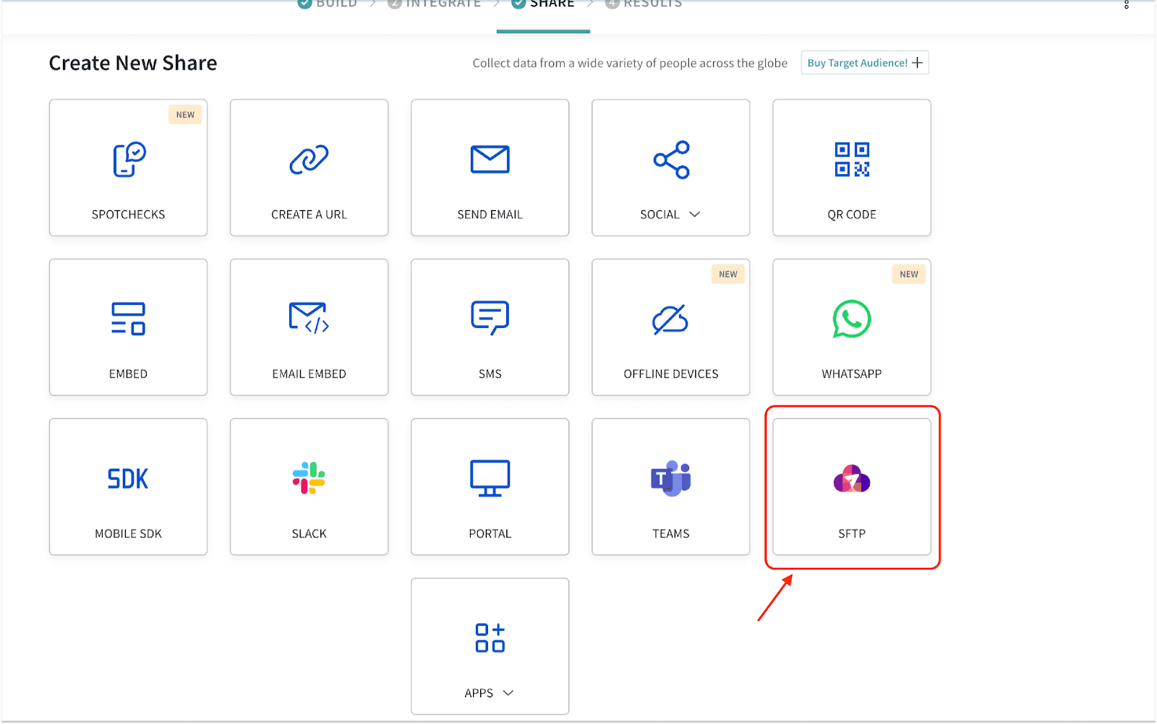Image resolution: width=1157 pixels, height=724 pixels.
Task: Open the Portal share card
Action: [490, 487]
